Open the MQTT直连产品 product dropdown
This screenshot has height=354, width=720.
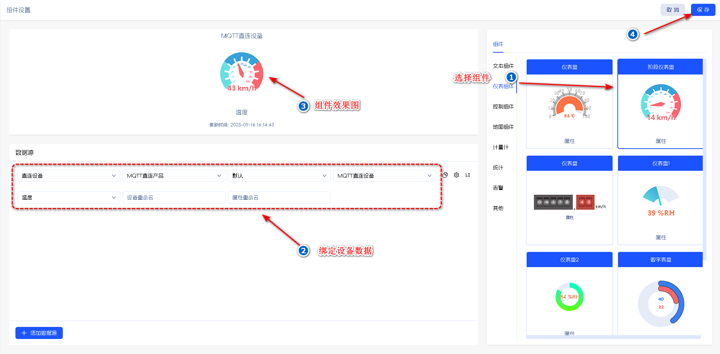[174, 176]
